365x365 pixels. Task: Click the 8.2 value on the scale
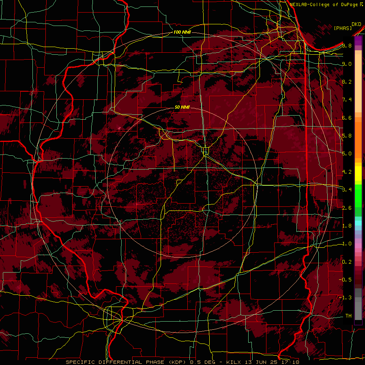347,82
